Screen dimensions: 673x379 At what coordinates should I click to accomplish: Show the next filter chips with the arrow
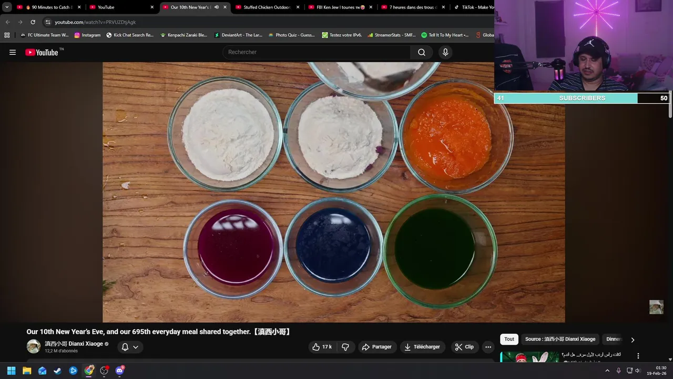(633, 340)
